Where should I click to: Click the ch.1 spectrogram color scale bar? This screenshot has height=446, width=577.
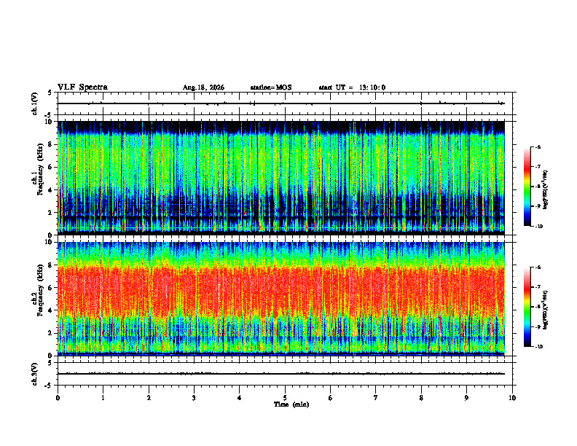point(527,187)
